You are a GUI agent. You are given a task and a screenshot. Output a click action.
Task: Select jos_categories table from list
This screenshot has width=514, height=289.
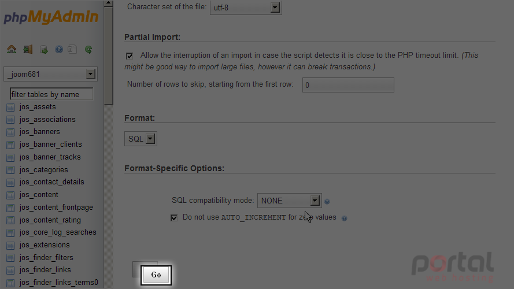[x=43, y=170]
